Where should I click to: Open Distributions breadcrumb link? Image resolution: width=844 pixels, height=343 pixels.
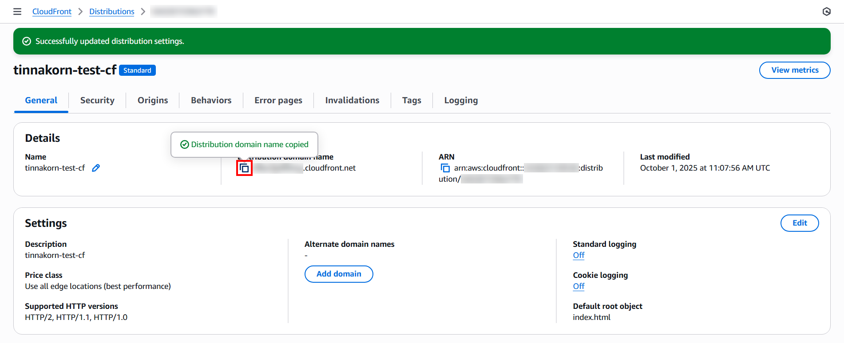[x=111, y=12]
